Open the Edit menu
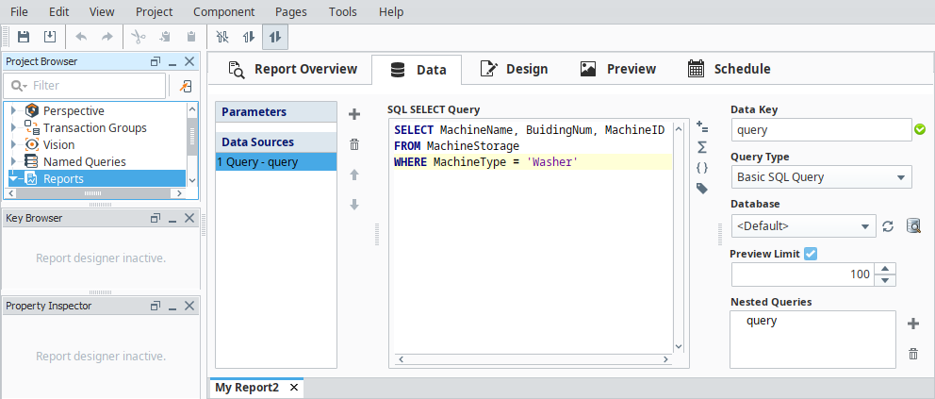This screenshot has width=935, height=399. pyautogui.click(x=59, y=12)
